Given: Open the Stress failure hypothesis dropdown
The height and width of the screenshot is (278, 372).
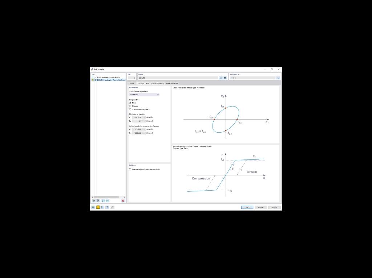Looking at the screenshot, I should coord(144,95).
